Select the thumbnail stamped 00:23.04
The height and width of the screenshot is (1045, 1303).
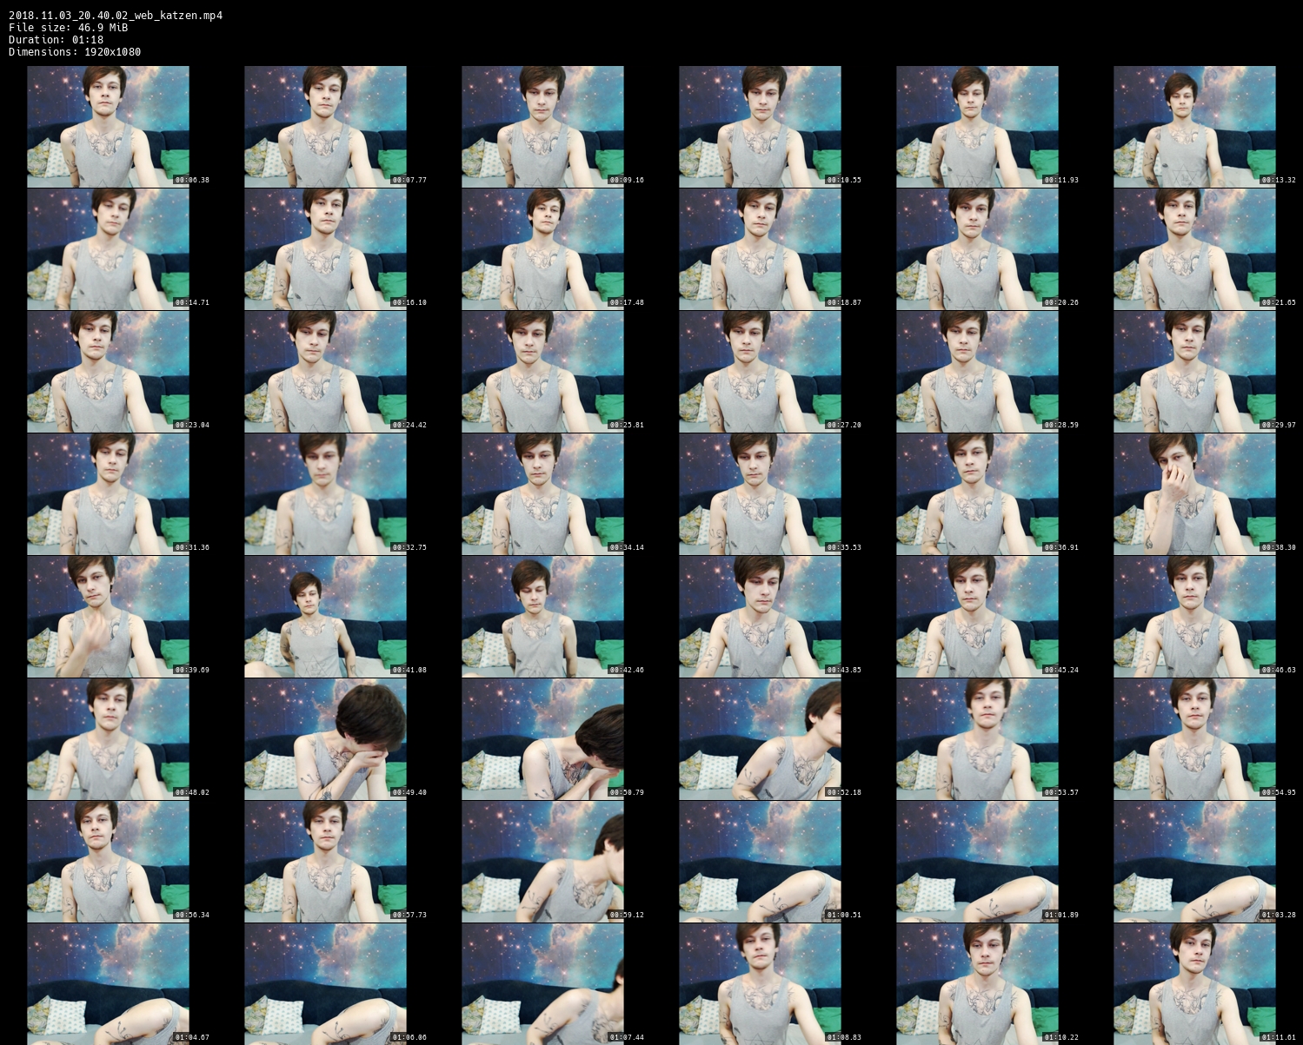click(108, 372)
